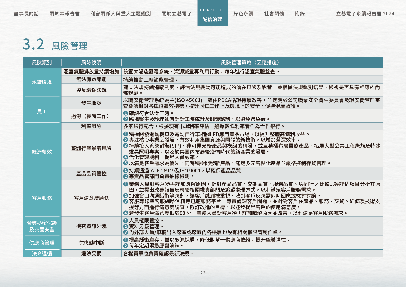
Task: Click the 發生職災 cell
Action: [91, 103]
